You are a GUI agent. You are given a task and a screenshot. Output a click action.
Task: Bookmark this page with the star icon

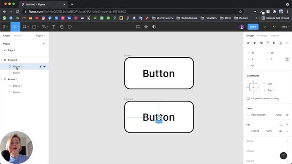[x=240, y=11]
